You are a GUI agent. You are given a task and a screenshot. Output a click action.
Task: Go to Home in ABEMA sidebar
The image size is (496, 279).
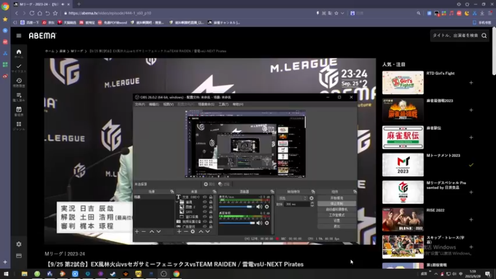(19, 53)
